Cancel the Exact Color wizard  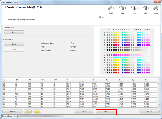click(x=150, y=111)
